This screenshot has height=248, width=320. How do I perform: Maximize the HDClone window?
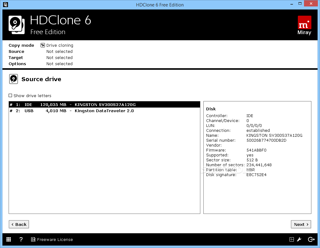click(x=300, y=3)
